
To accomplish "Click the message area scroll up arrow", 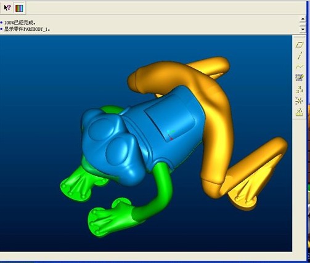I will (x=303, y=19).
